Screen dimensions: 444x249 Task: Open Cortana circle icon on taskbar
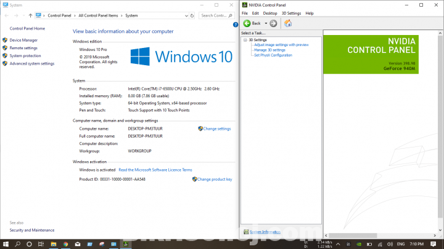(x=29, y=244)
